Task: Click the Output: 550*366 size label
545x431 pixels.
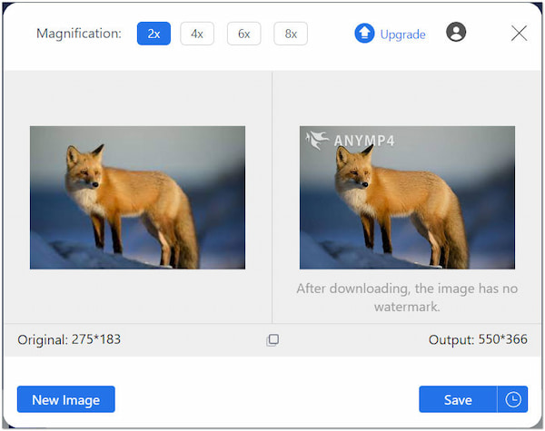Action: click(478, 339)
